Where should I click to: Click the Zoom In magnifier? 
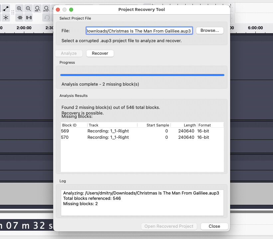coord(20,9)
